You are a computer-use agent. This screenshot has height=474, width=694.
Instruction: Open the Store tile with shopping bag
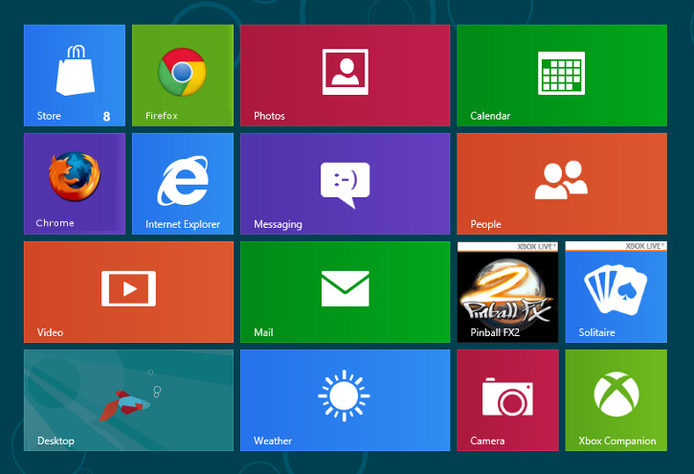[x=75, y=76]
